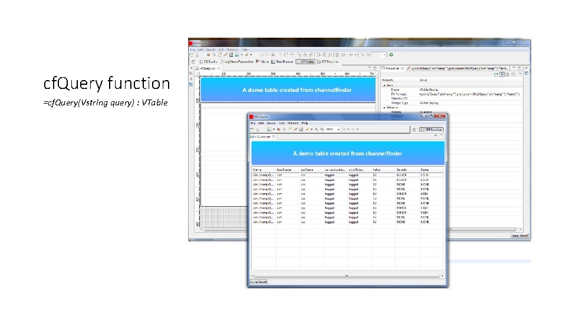Click Name column header in runtime table
This screenshot has width=566, height=318.
tap(264, 170)
